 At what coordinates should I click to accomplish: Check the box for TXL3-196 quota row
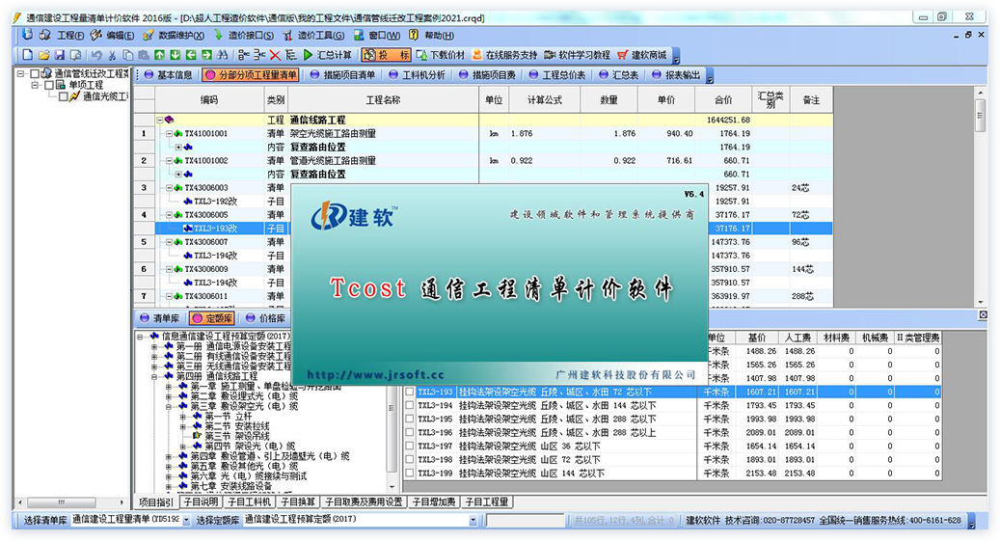coord(410,432)
